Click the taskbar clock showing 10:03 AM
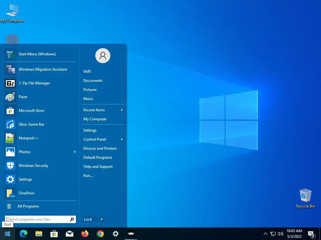Image resolution: width=321 pixels, height=240 pixels. tap(294, 234)
